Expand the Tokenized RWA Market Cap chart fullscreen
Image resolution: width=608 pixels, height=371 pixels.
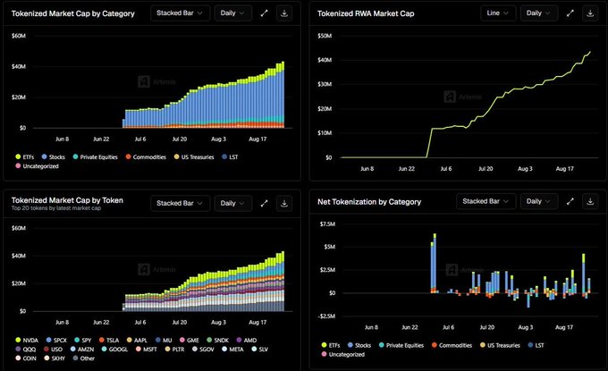coord(570,13)
